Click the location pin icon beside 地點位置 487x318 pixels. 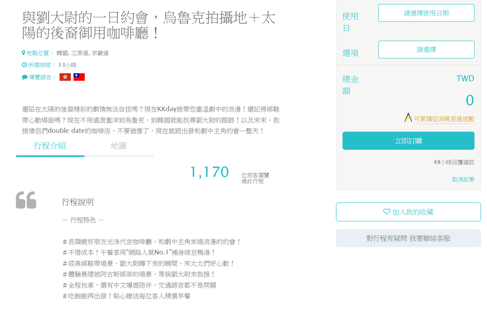(x=23, y=53)
